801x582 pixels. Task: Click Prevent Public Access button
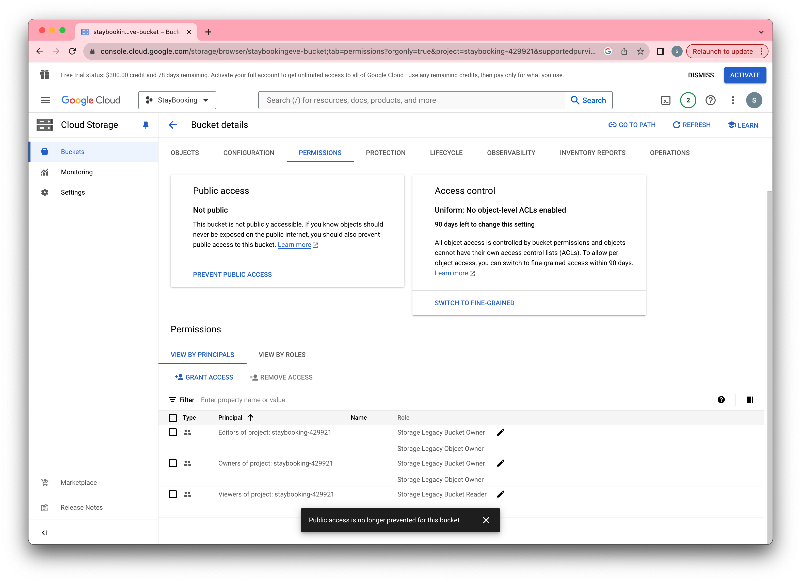[x=232, y=275]
